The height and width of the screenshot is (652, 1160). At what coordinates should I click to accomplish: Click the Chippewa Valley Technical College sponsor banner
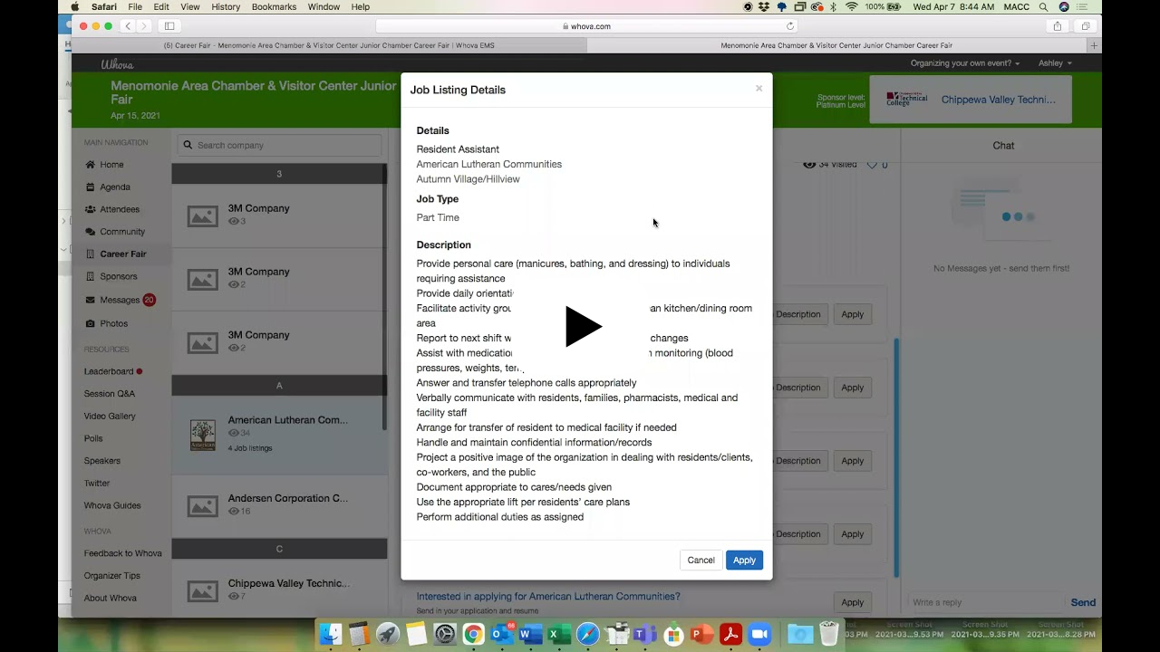click(x=971, y=100)
